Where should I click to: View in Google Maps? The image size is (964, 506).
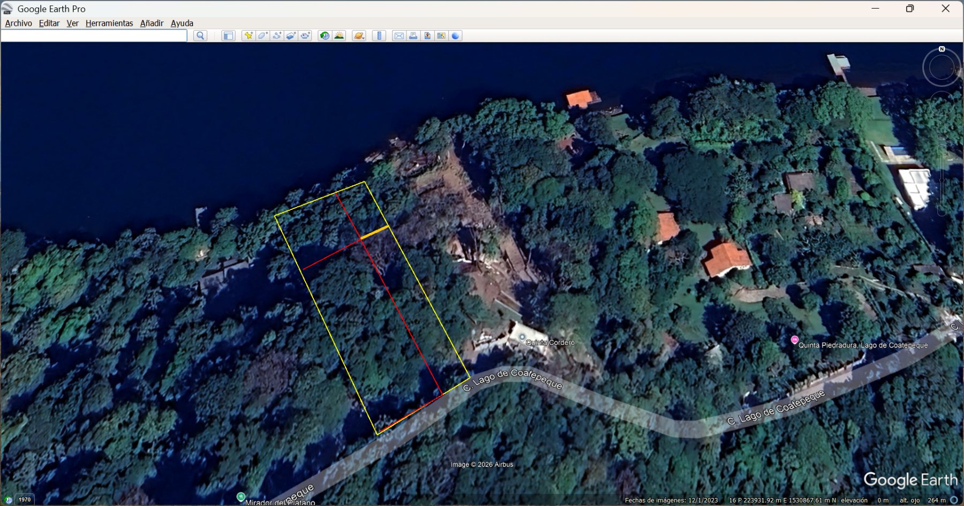click(x=441, y=36)
